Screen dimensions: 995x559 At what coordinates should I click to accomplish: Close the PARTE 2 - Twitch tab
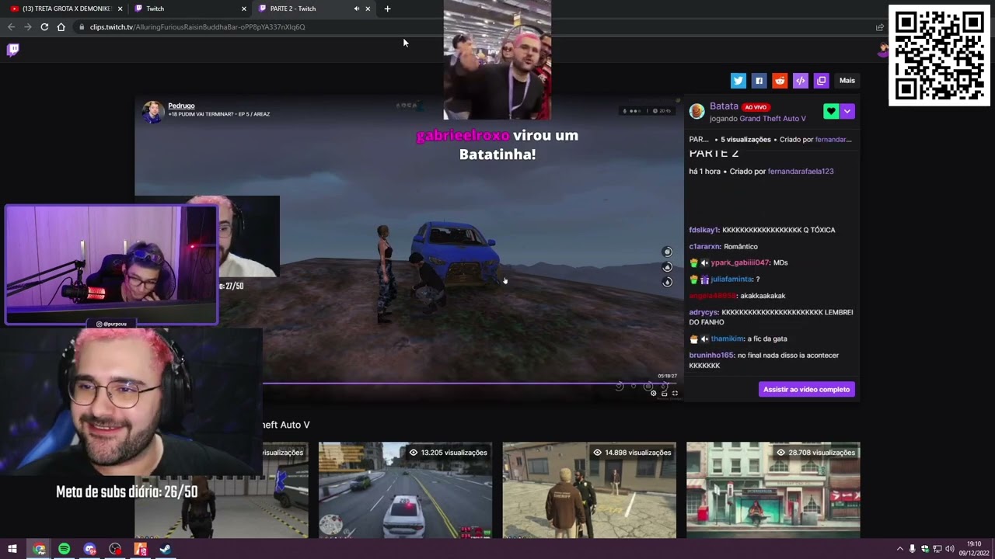pyautogui.click(x=368, y=9)
